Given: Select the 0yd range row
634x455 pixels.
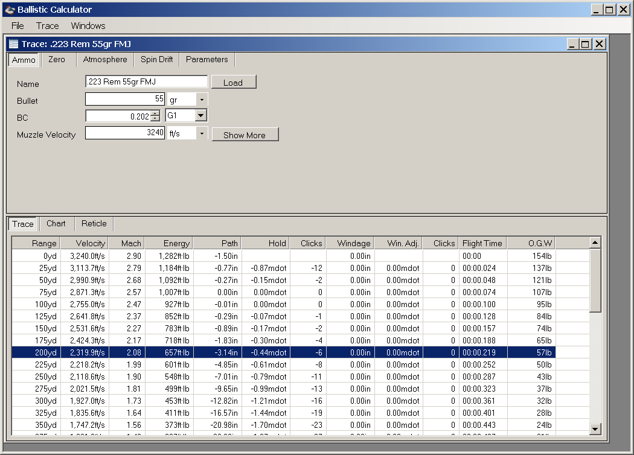Looking at the screenshot, I should coord(283,256).
